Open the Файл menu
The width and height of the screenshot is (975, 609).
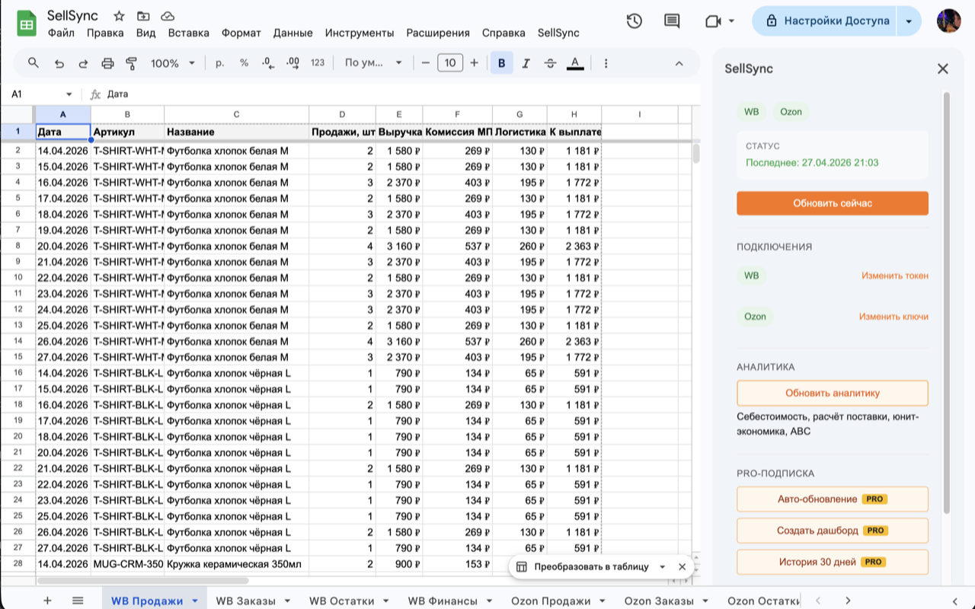coord(61,33)
